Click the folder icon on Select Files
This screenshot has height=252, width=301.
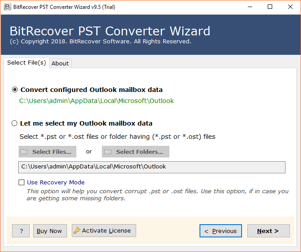pos(24,152)
